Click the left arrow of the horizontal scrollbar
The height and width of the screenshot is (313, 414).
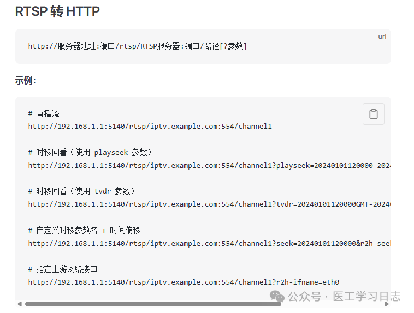click(x=20, y=304)
